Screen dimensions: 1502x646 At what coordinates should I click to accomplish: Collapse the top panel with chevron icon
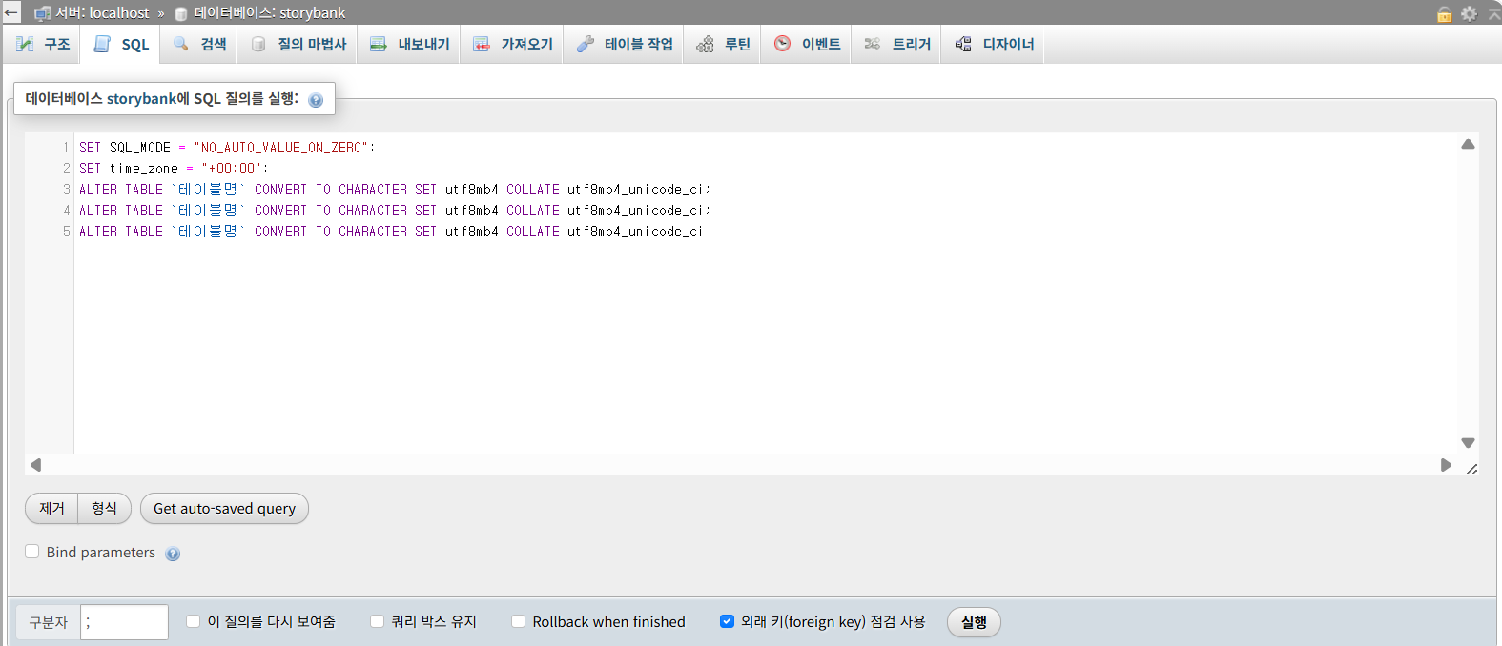point(1493,13)
